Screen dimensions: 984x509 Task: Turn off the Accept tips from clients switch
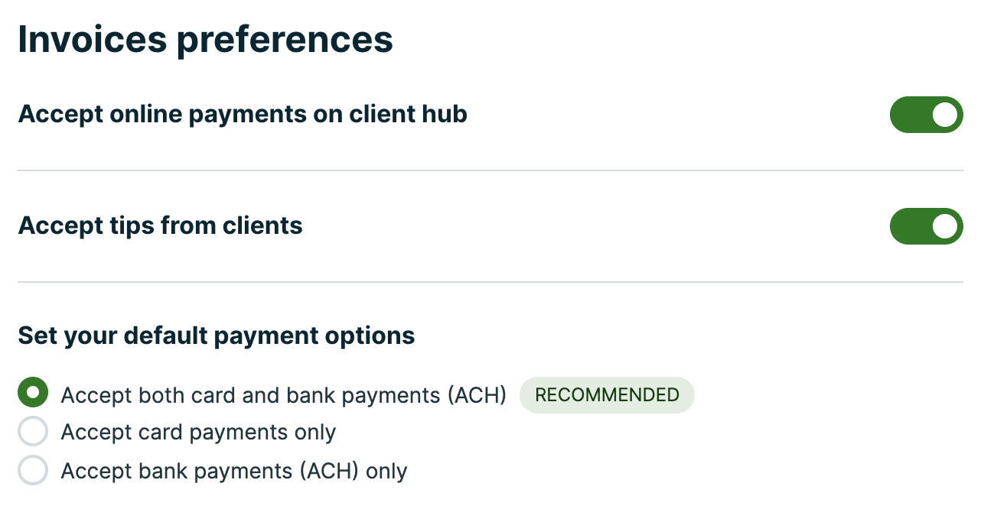click(926, 226)
